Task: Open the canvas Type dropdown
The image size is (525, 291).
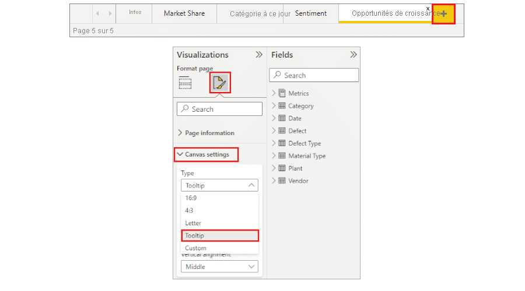Action: [x=219, y=186]
